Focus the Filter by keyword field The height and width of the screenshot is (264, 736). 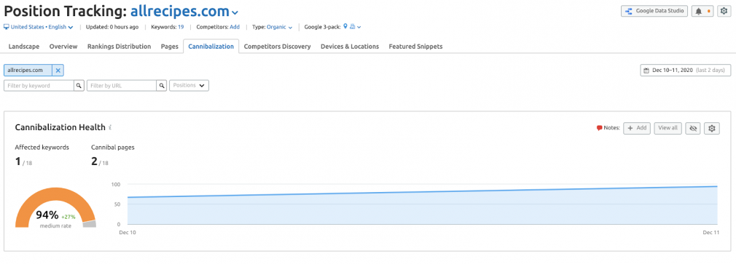[x=39, y=86]
